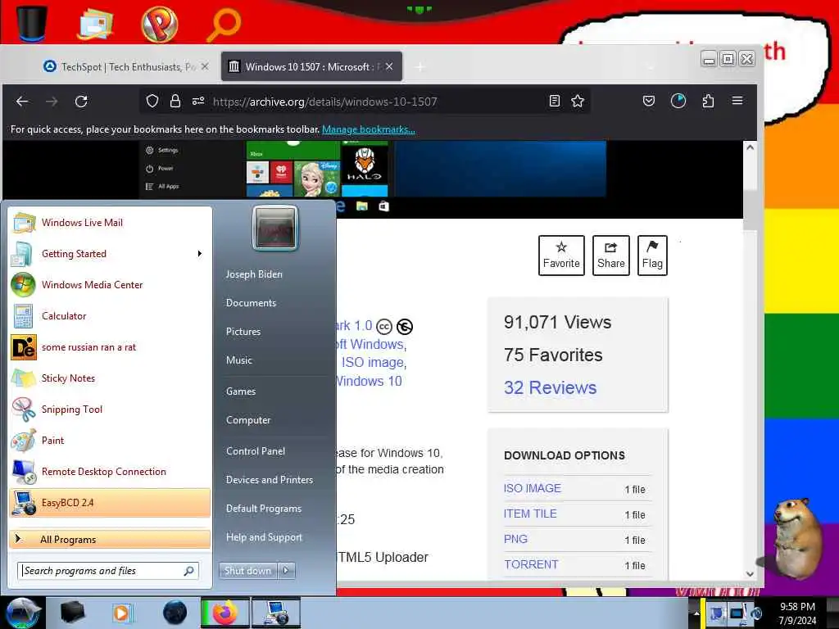839x629 pixels.
Task: Launch EasyBCD 2.4 from Start menu
Action: [111, 503]
